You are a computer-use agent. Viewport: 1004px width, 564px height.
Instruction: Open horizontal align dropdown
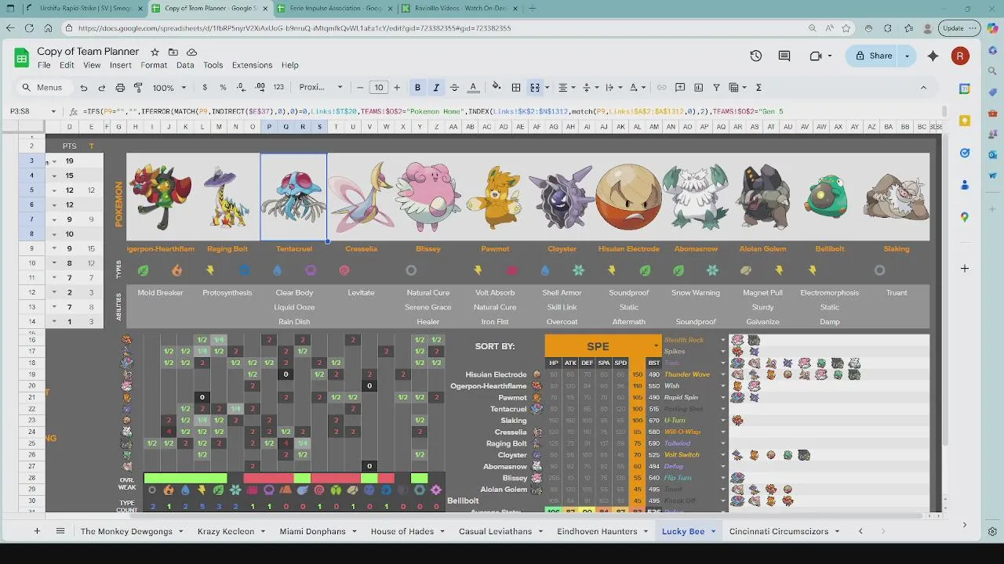pos(566,88)
